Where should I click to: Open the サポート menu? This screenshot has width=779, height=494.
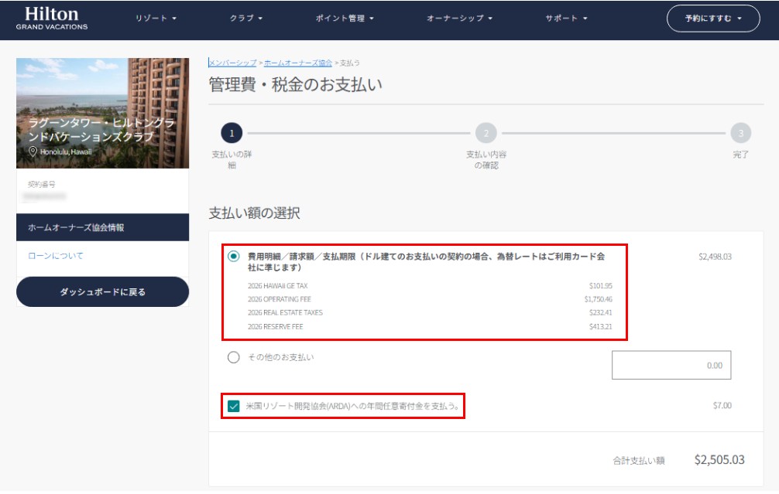tap(566, 19)
